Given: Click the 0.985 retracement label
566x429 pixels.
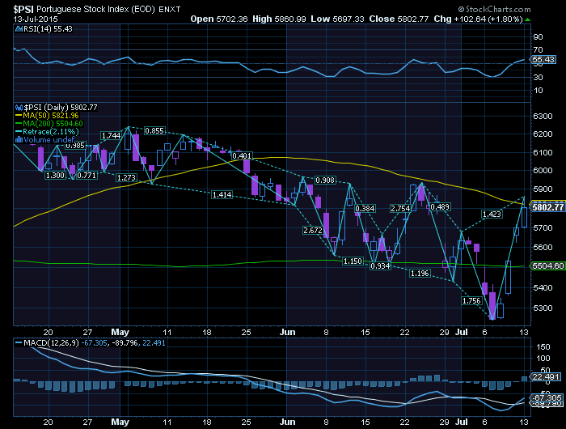Looking at the screenshot, I should [75, 146].
